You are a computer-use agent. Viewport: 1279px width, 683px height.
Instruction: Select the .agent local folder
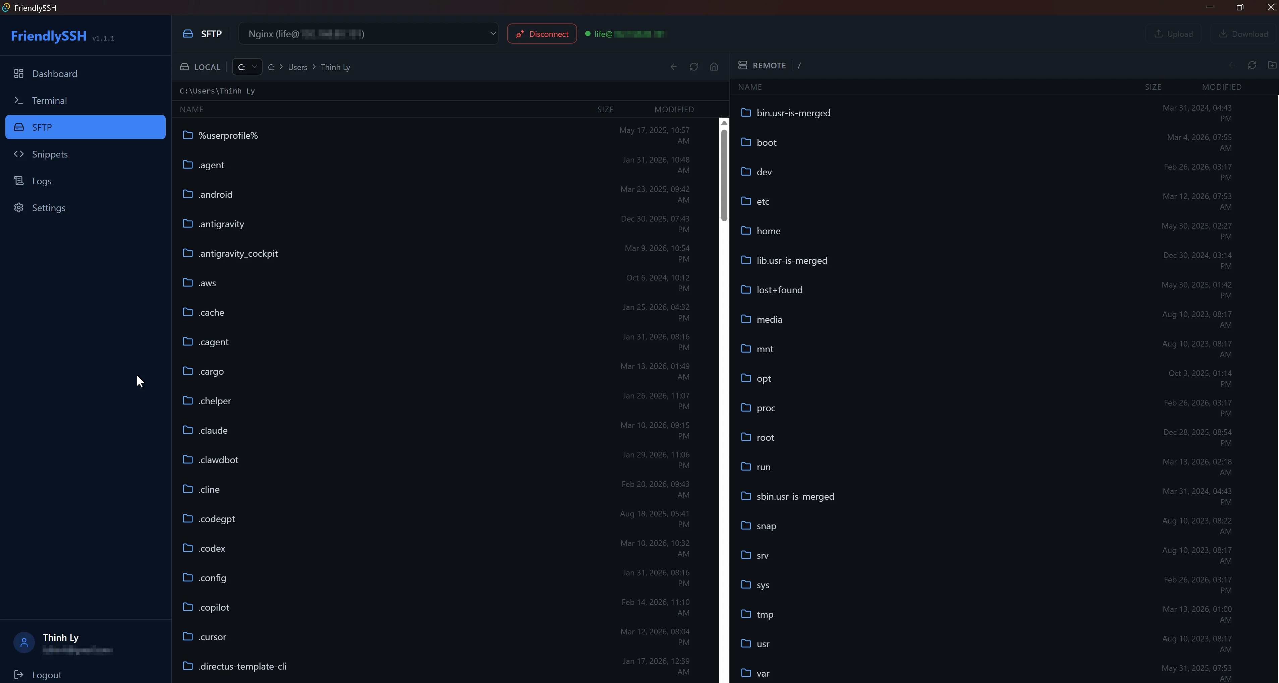[445, 165]
